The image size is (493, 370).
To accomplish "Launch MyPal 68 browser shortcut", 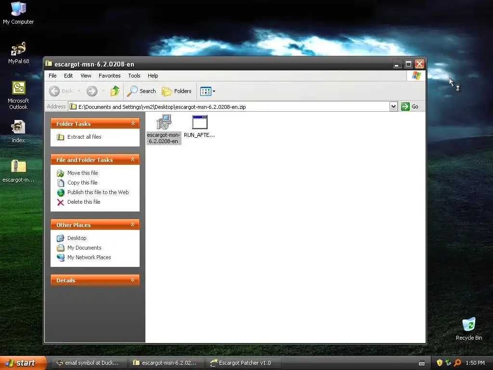I will [x=18, y=53].
